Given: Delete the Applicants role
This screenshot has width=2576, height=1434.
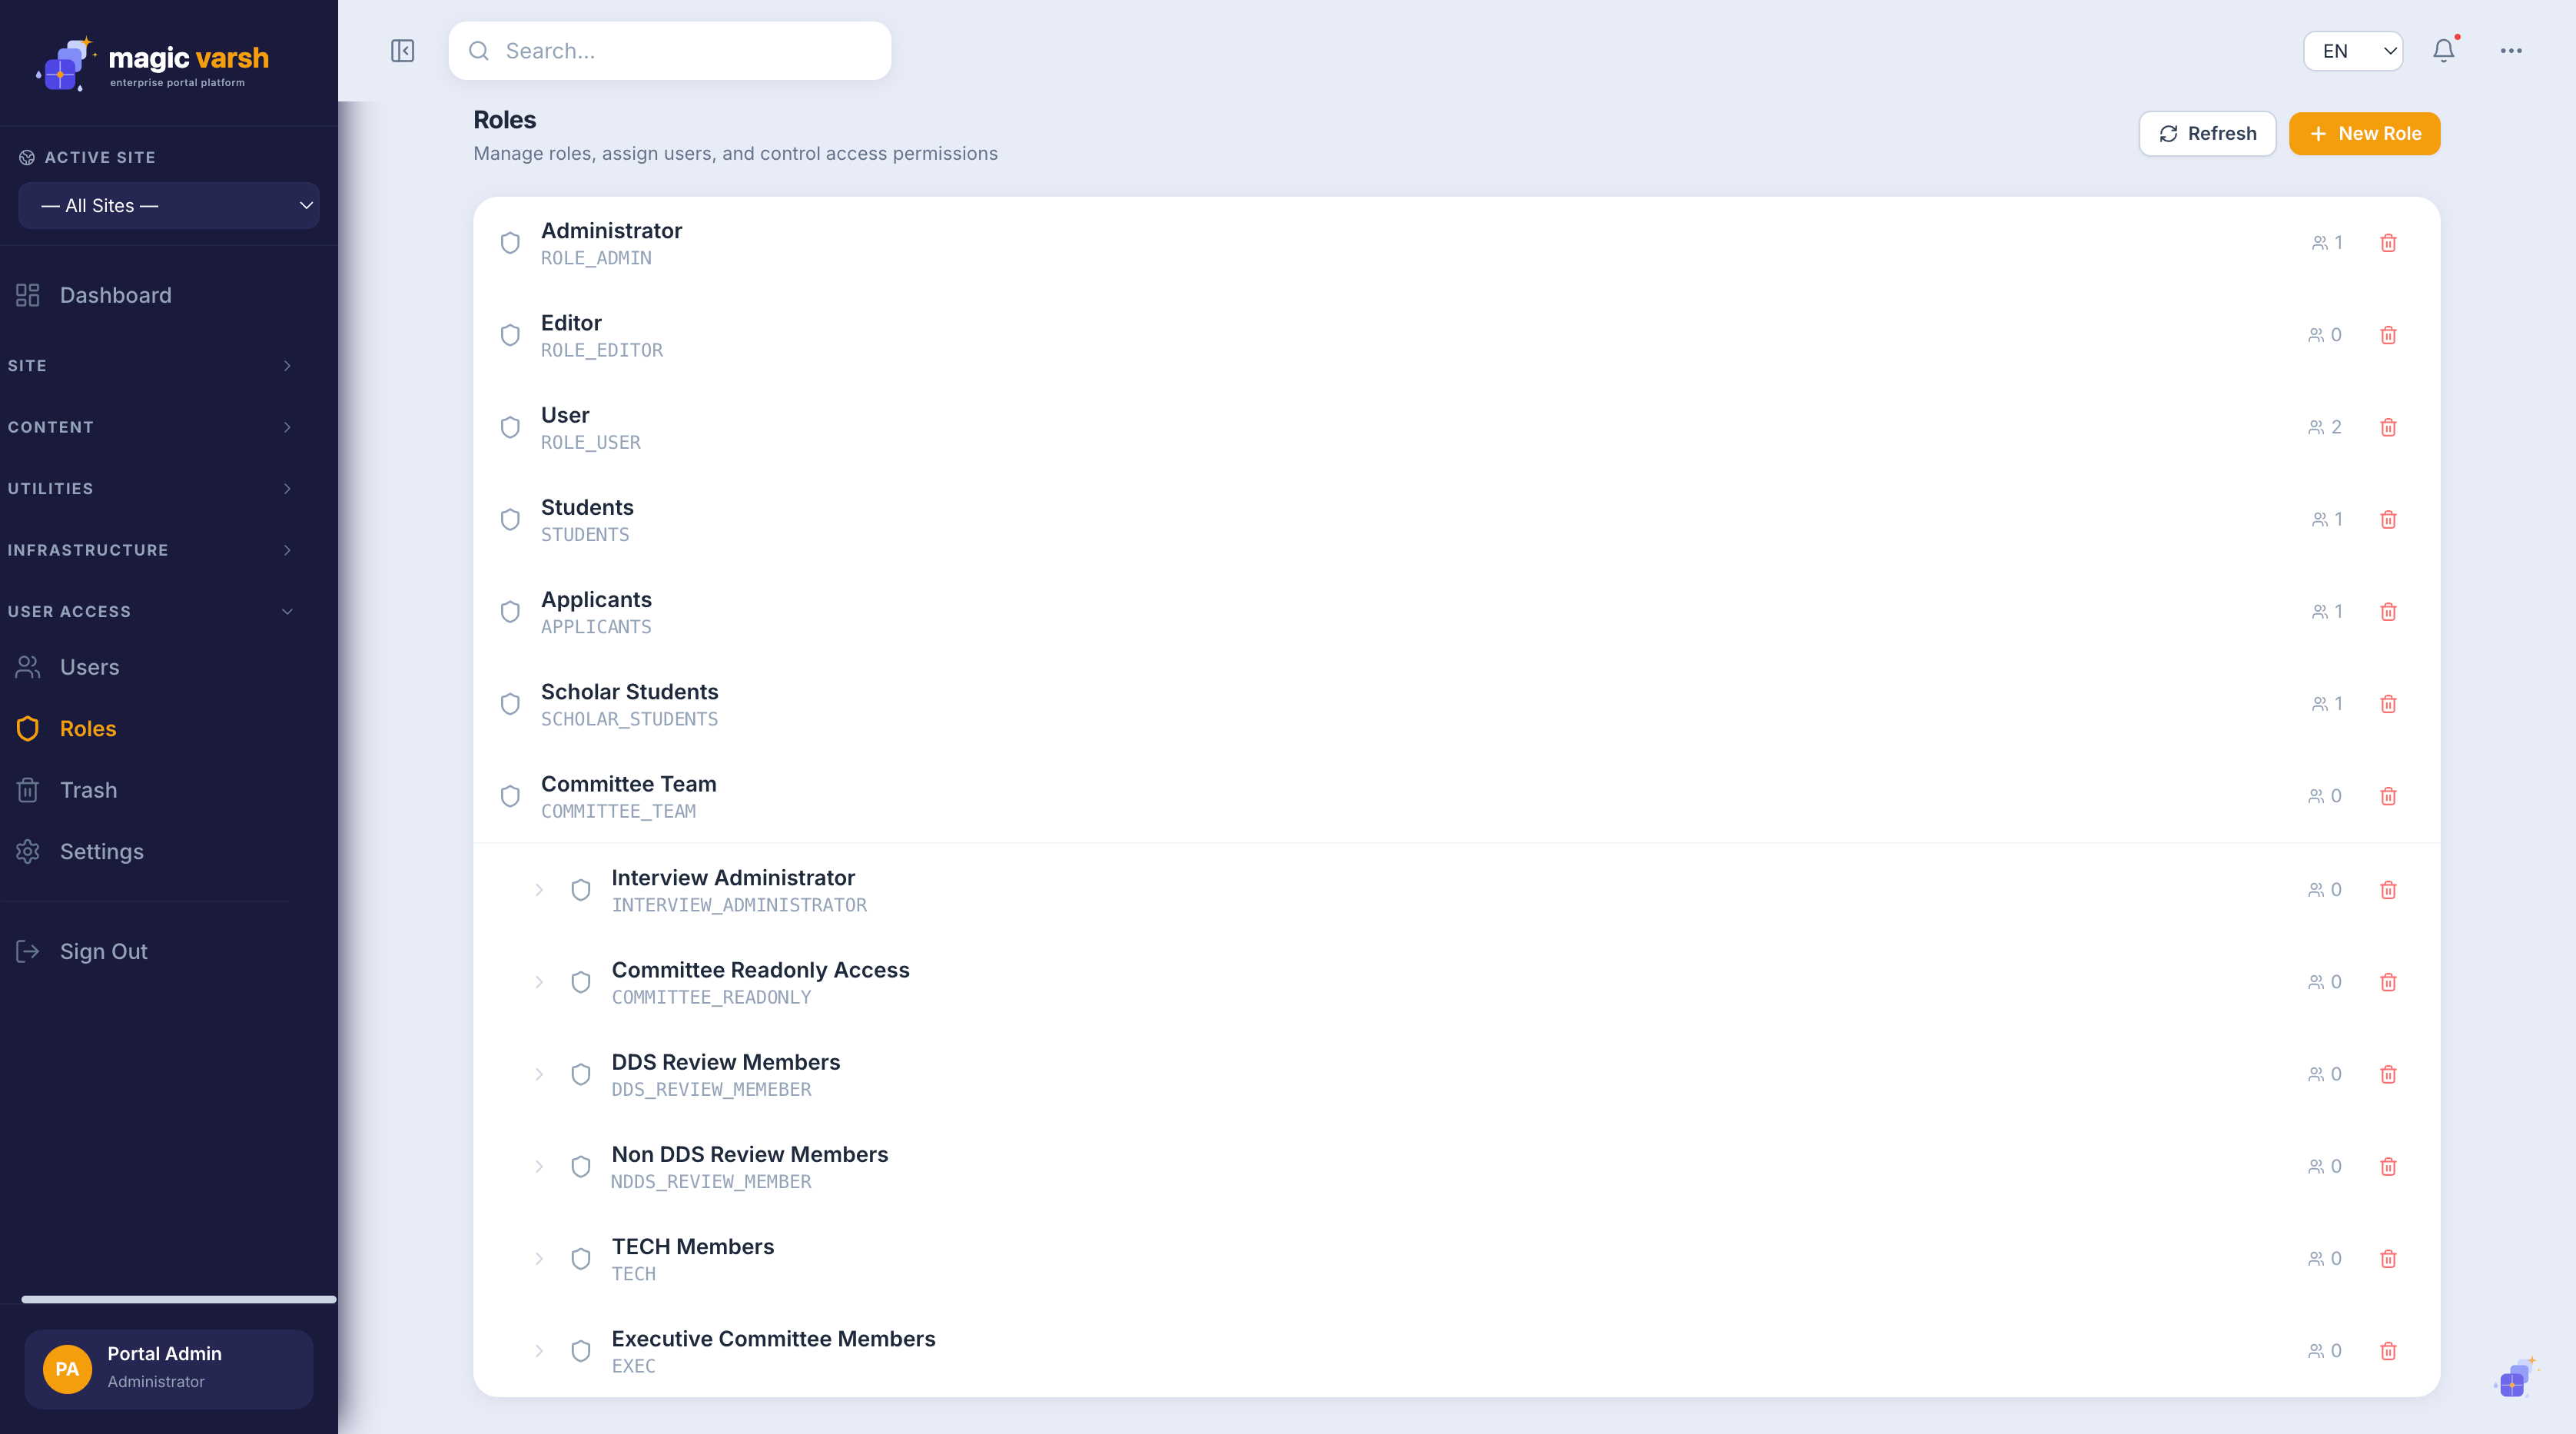Looking at the screenshot, I should click(x=2388, y=611).
